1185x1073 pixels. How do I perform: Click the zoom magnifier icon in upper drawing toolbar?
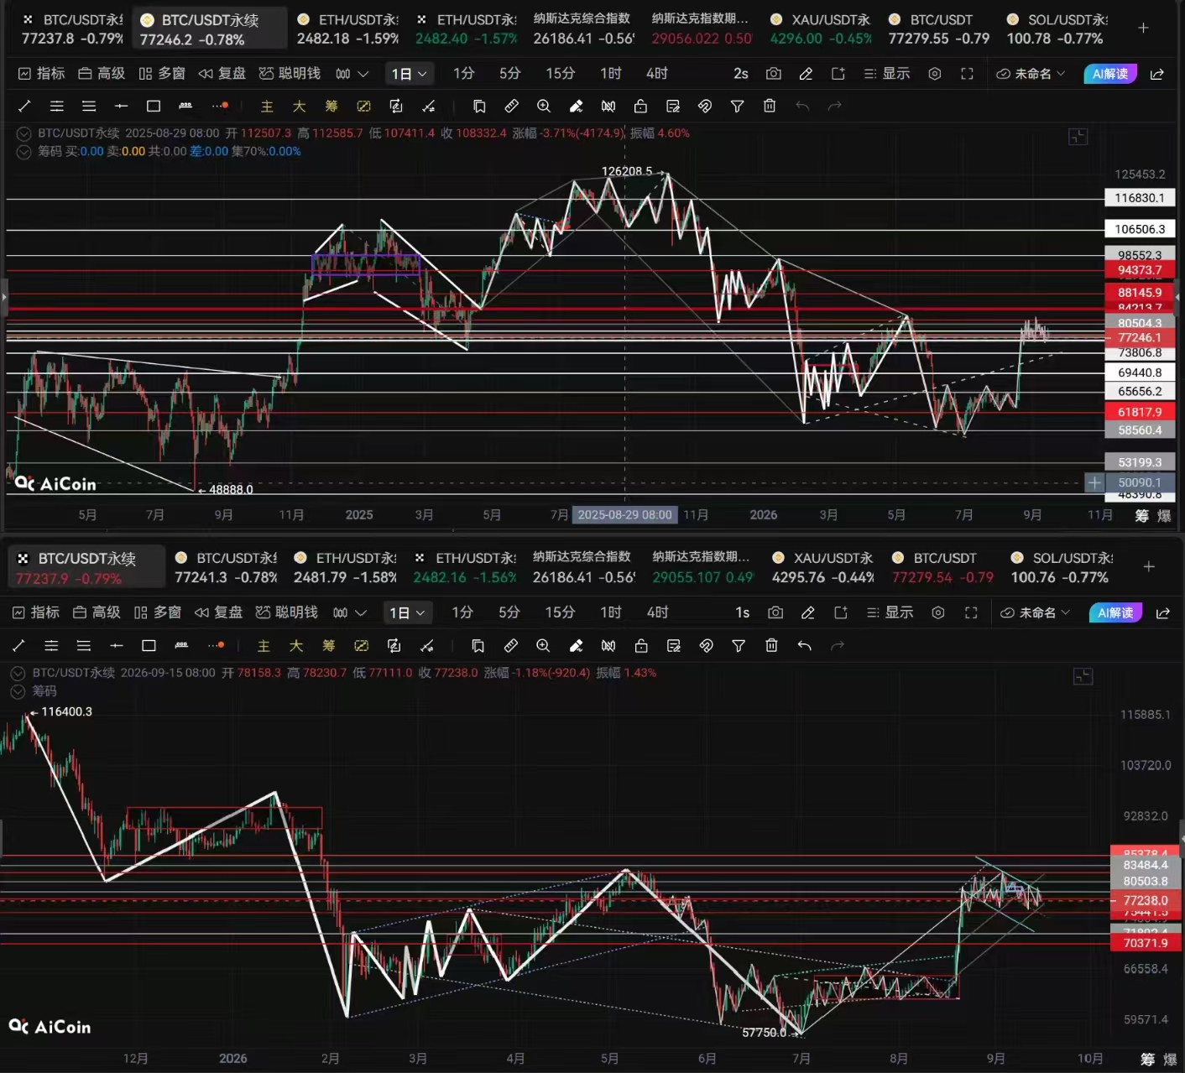coord(544,106)
